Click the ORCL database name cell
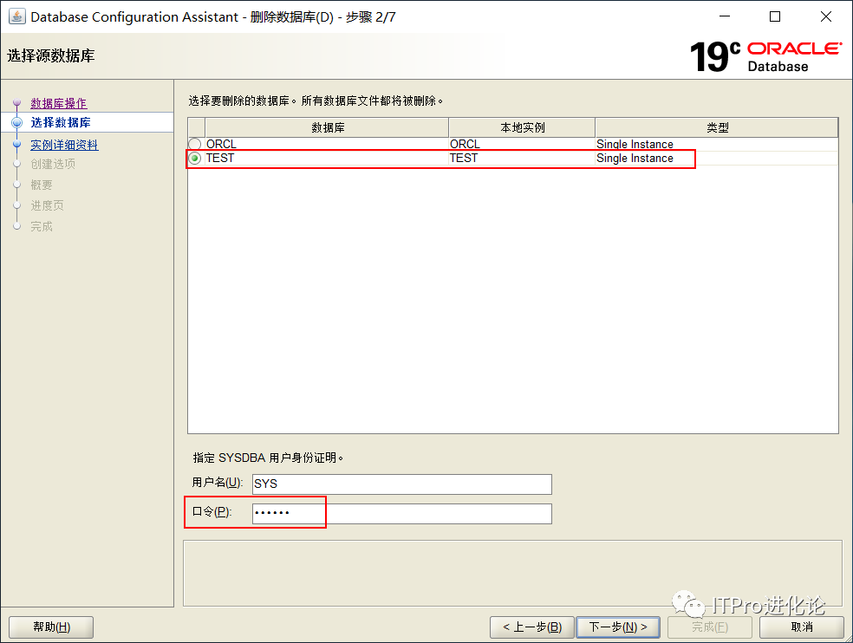The width and height of the screenshot is (853, 643). (327, 144)
